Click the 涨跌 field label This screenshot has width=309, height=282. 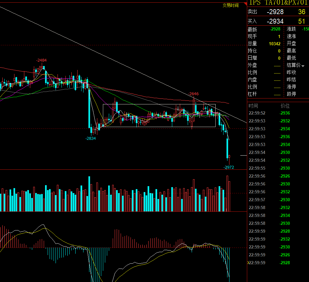coord(292,29)
